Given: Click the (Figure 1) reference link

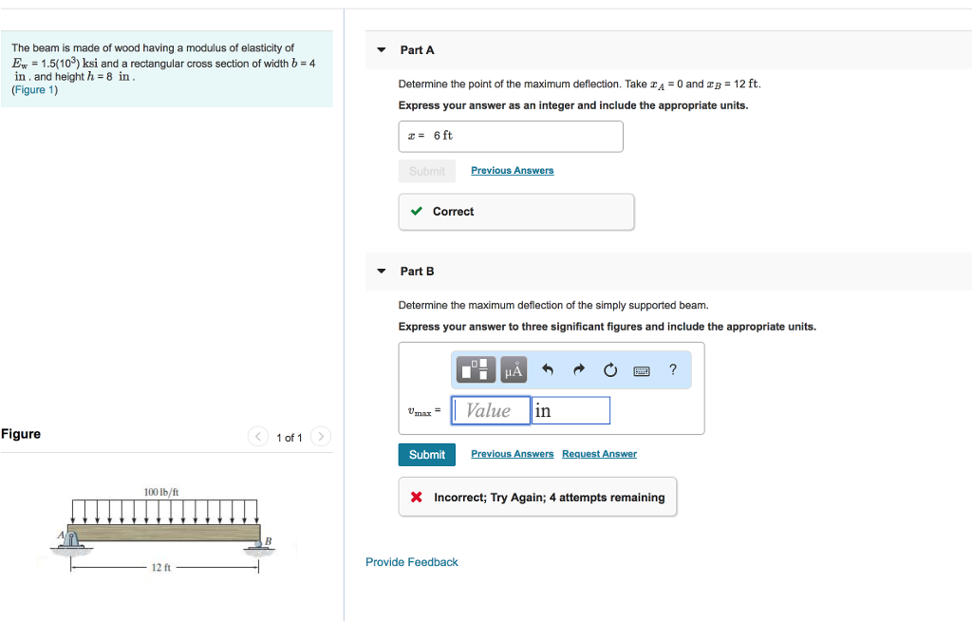Looking at the screenshot, I should [34, 90].
